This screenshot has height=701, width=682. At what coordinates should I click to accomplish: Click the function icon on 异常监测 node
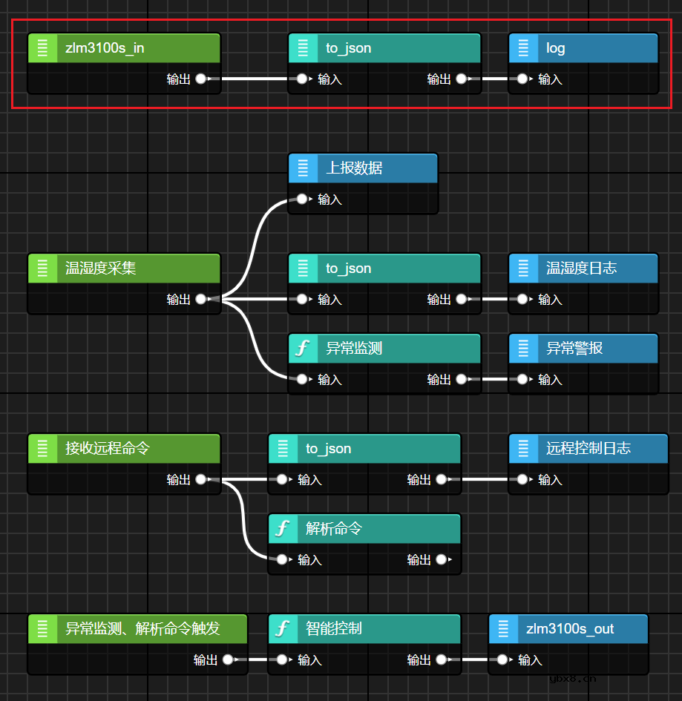(303, 348)
